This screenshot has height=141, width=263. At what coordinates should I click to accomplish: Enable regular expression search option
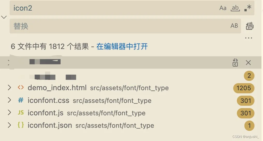coord(248,8)
